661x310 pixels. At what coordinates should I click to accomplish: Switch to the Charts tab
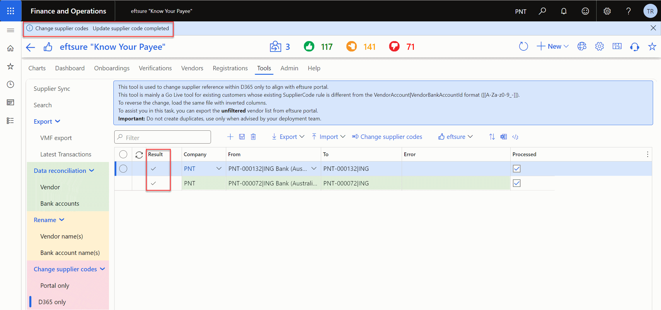pyautogui.click(x=37, y=68)
